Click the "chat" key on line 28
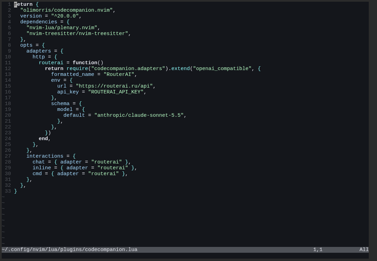This screenshot has height=261, width=377. 39,162
